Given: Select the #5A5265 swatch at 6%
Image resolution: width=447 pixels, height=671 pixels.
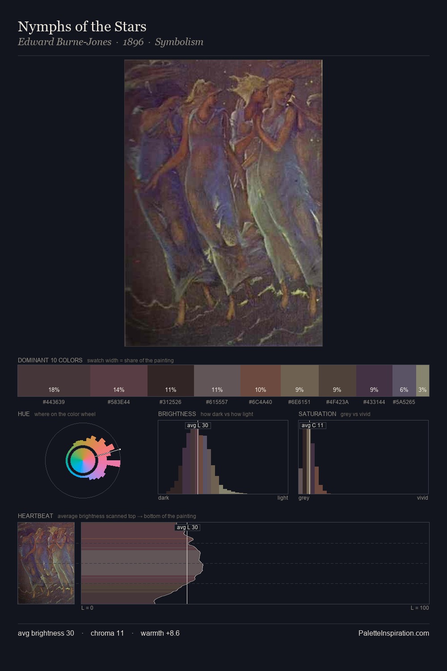Looking at the screenshot, I should tap(404, 381).
